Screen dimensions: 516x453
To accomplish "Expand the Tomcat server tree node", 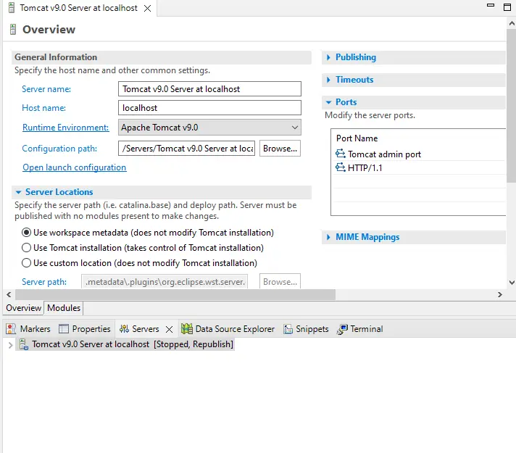I will coord(10,345).
